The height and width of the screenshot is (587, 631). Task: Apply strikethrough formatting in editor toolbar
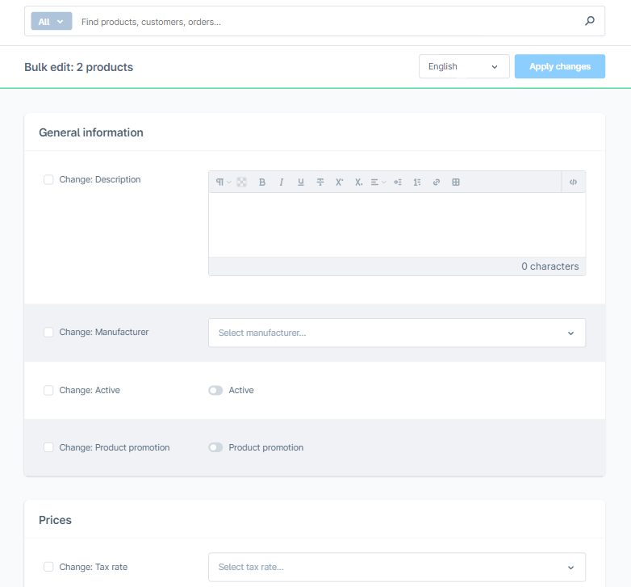(x=320, y=182)
